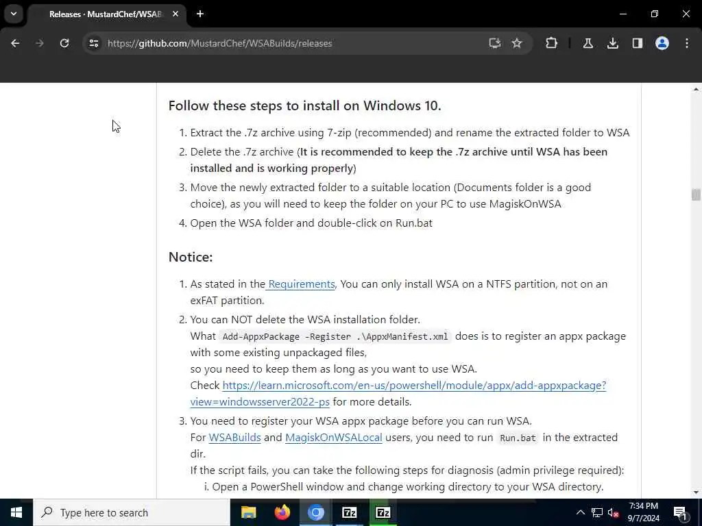This screenshot has height=526, width=702.
Task: Open the notification center icon
Action: 680,512
